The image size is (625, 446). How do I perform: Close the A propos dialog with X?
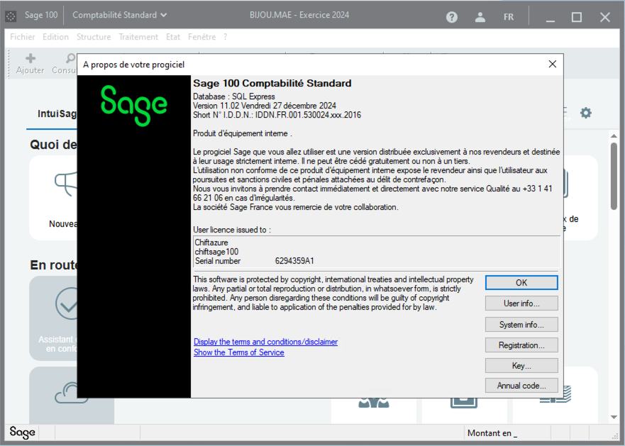point(553,64)
